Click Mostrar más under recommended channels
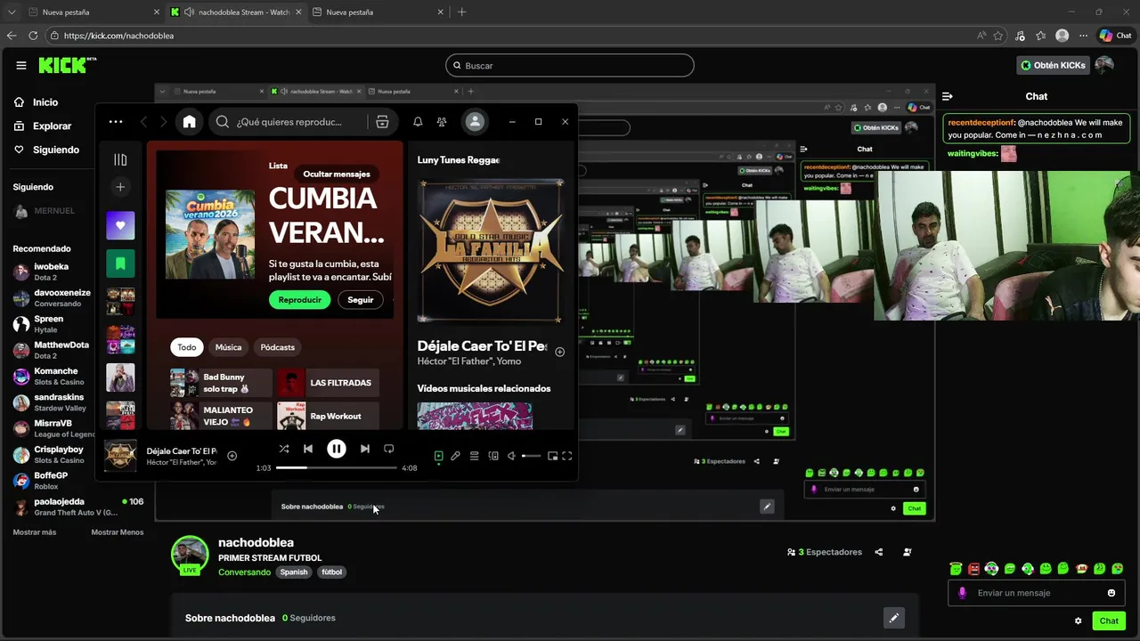This screenshot has width=1140, height=641. (34, 532)
